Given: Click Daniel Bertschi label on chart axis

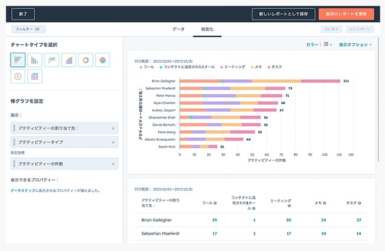Looking at the screenshot, I should [163, 125].
